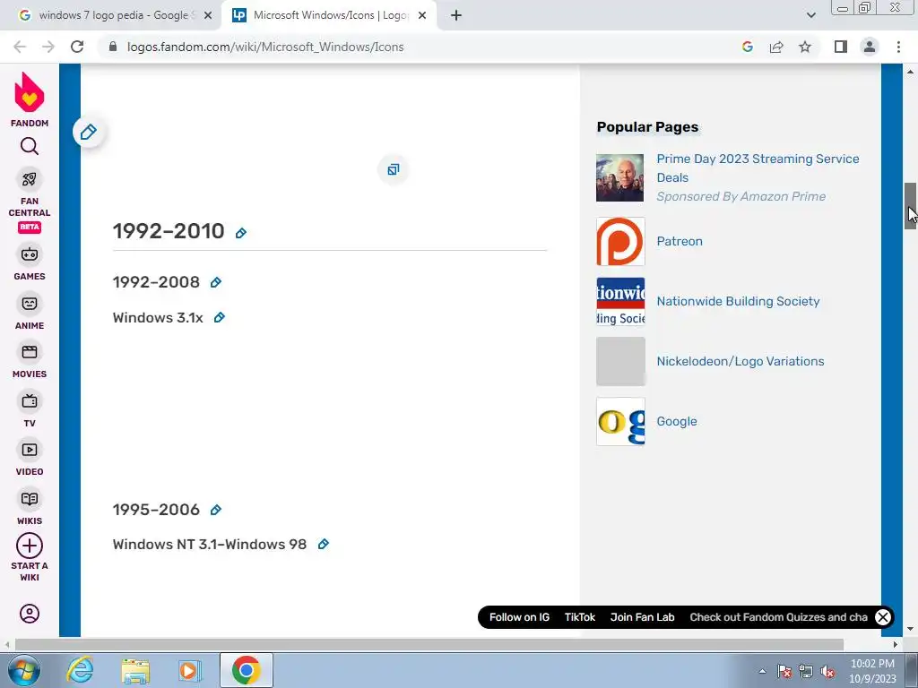
Task: Reload the page with the refresh icon
Action: coord(77,47)
